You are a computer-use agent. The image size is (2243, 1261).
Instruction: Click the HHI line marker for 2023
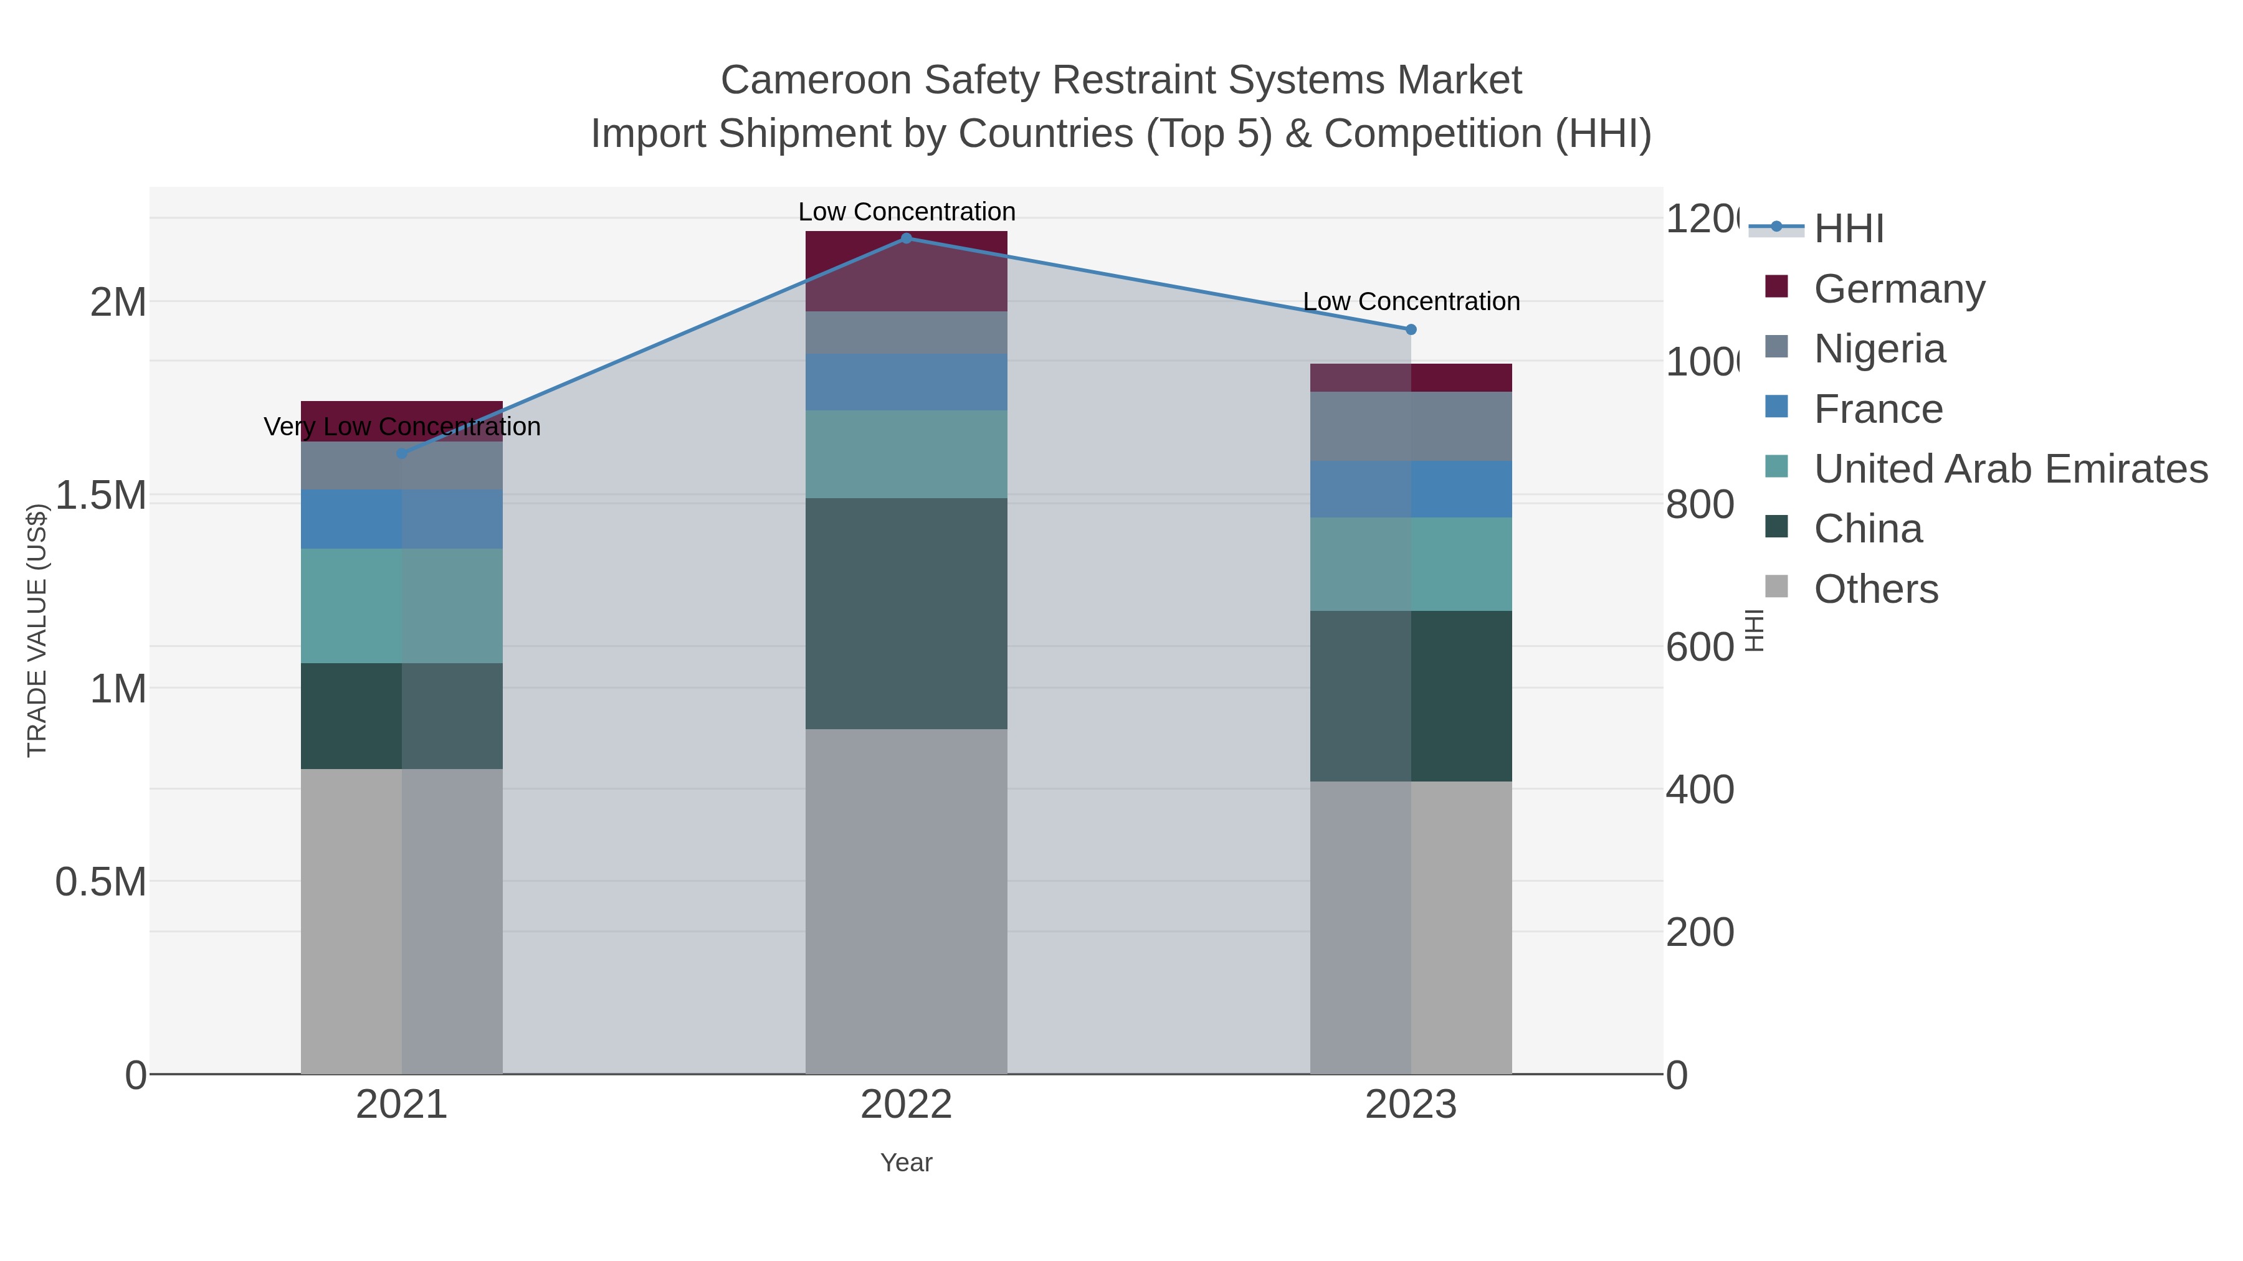click(1411, 329)
